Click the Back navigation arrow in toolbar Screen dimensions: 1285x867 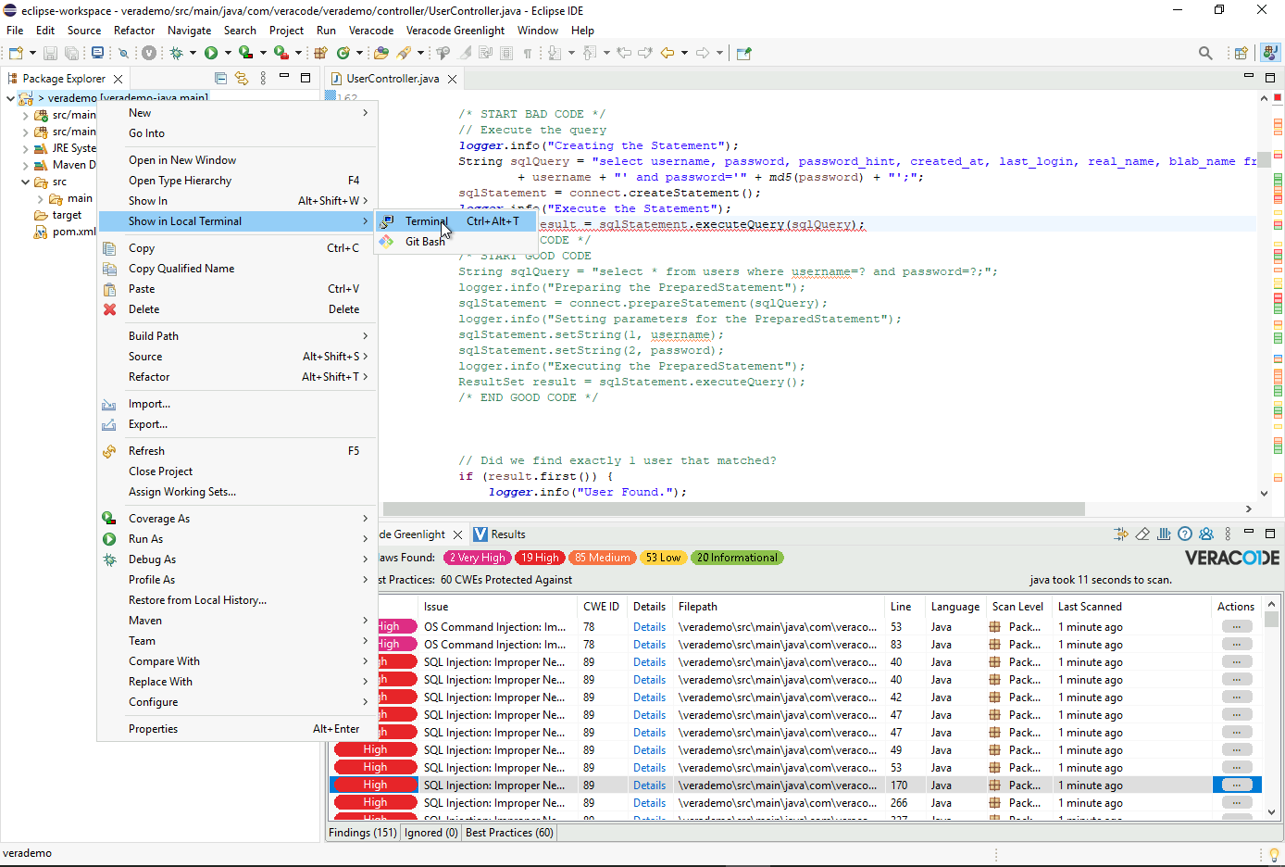point(667,53)
